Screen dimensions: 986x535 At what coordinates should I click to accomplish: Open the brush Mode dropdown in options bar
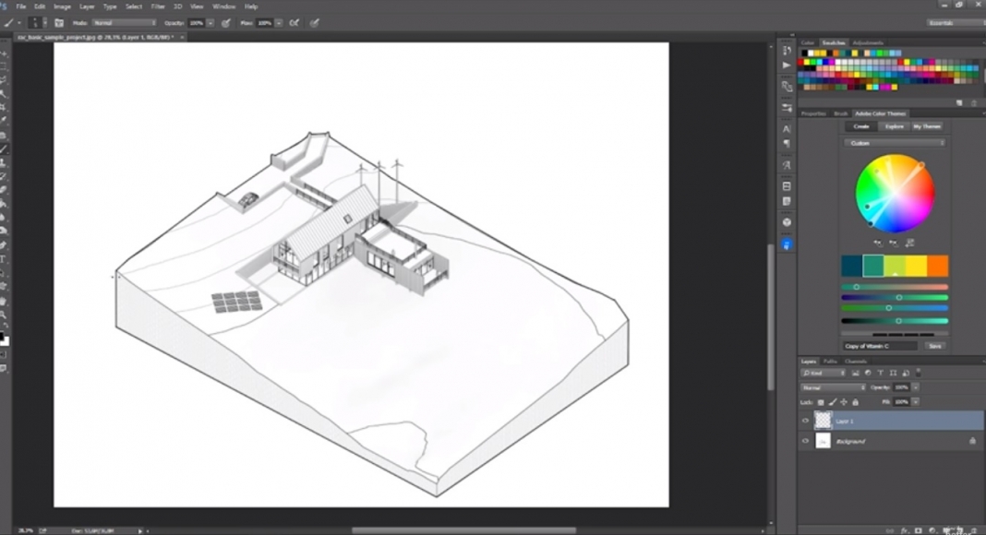(124, 22)
